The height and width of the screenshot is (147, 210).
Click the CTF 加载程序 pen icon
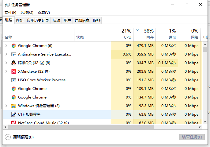click(x=14, y=114)
